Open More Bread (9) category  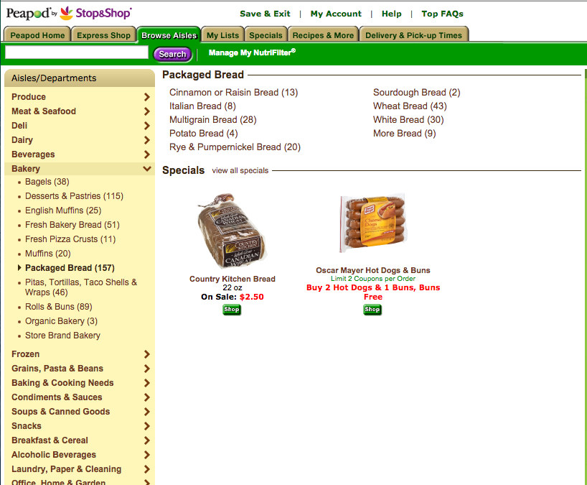click(404, 134)
